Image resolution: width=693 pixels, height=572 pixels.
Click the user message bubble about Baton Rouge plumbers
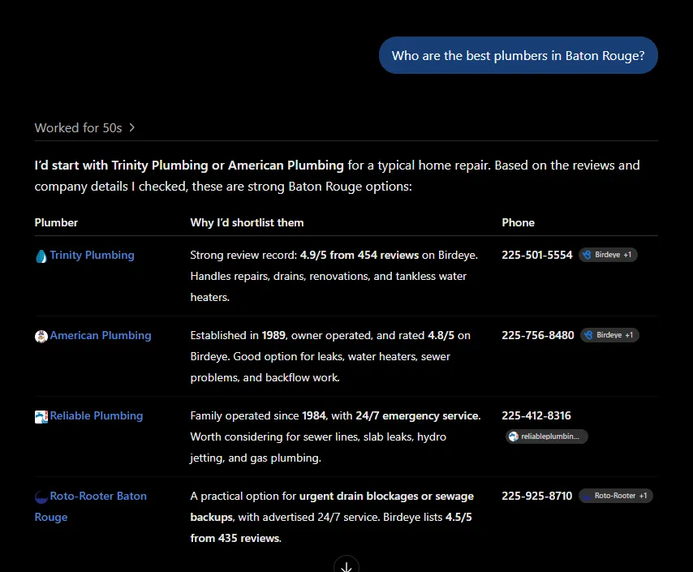pyautogui.click(x=518, y=55)
